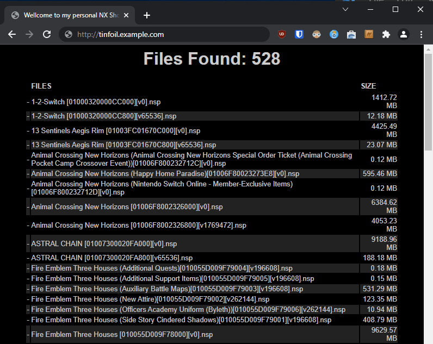This screenshot has width=433, height=344.
Task: Open the storefront extension icon
Action: (x=351, y=34)
